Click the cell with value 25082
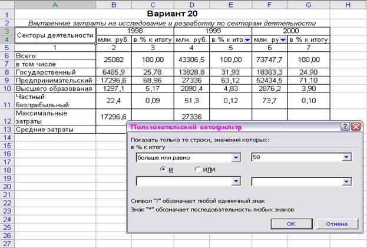This screenshot has height=248, width=367. 114,60
